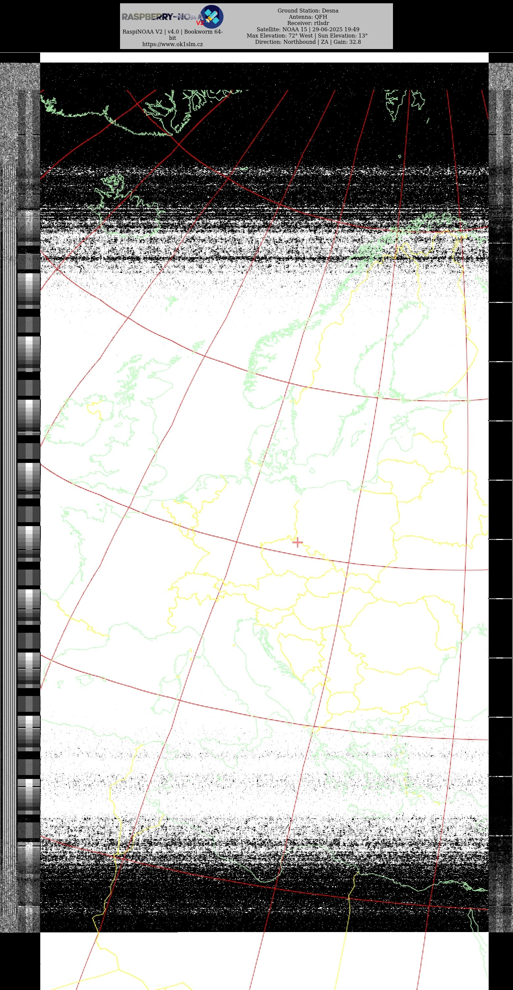Select 'Satellite: NOAA 15 | 29-06-2025 19:49' text
The image size is (513, 990).
click(308, 29)
